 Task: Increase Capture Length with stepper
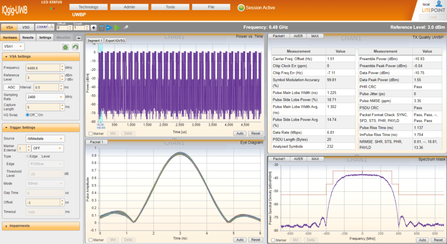tap(62, 106)
